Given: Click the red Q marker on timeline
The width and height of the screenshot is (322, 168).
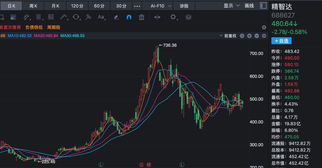Looking at the screenshot, I should [x=141, y=164].
